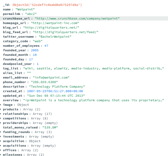Select the founded_year value 2005

[35, 50]
